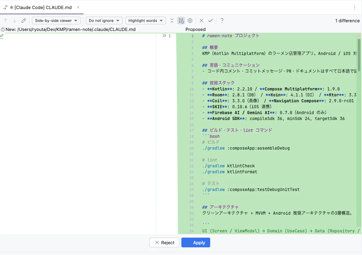This screenshot has height=255, width=362.
Task: Go to previous difference arrow
Action: (x=6, y=21)
